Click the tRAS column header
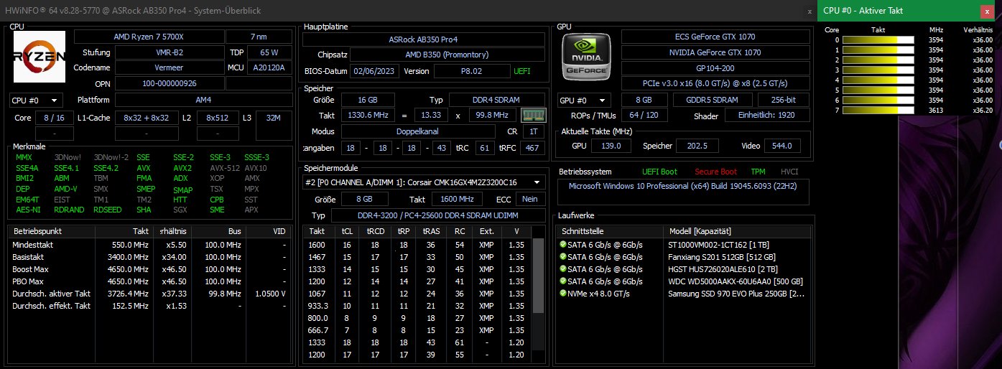This screenshot has width=1002, height=369. [432, 231]
